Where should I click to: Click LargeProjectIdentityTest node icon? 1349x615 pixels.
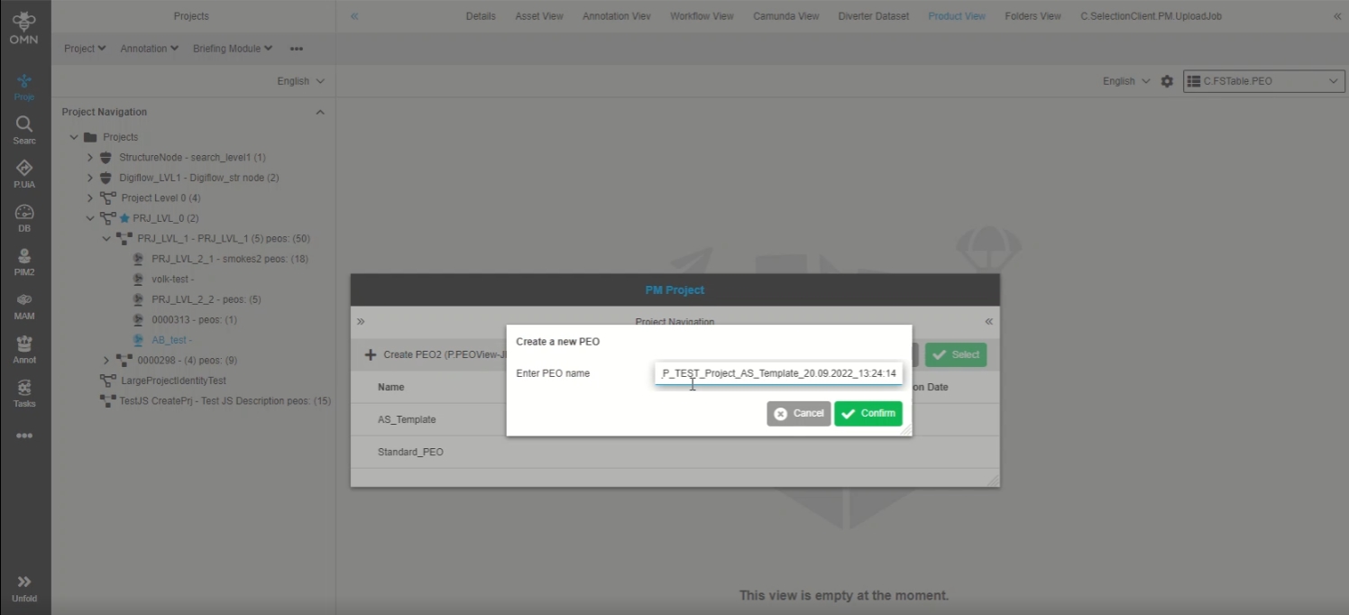click(107, 381)
